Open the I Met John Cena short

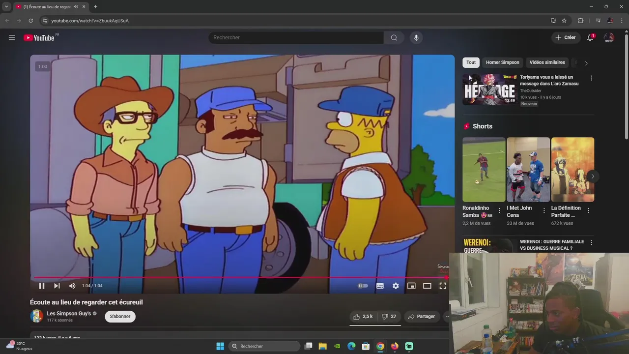(x=528, y=170)
